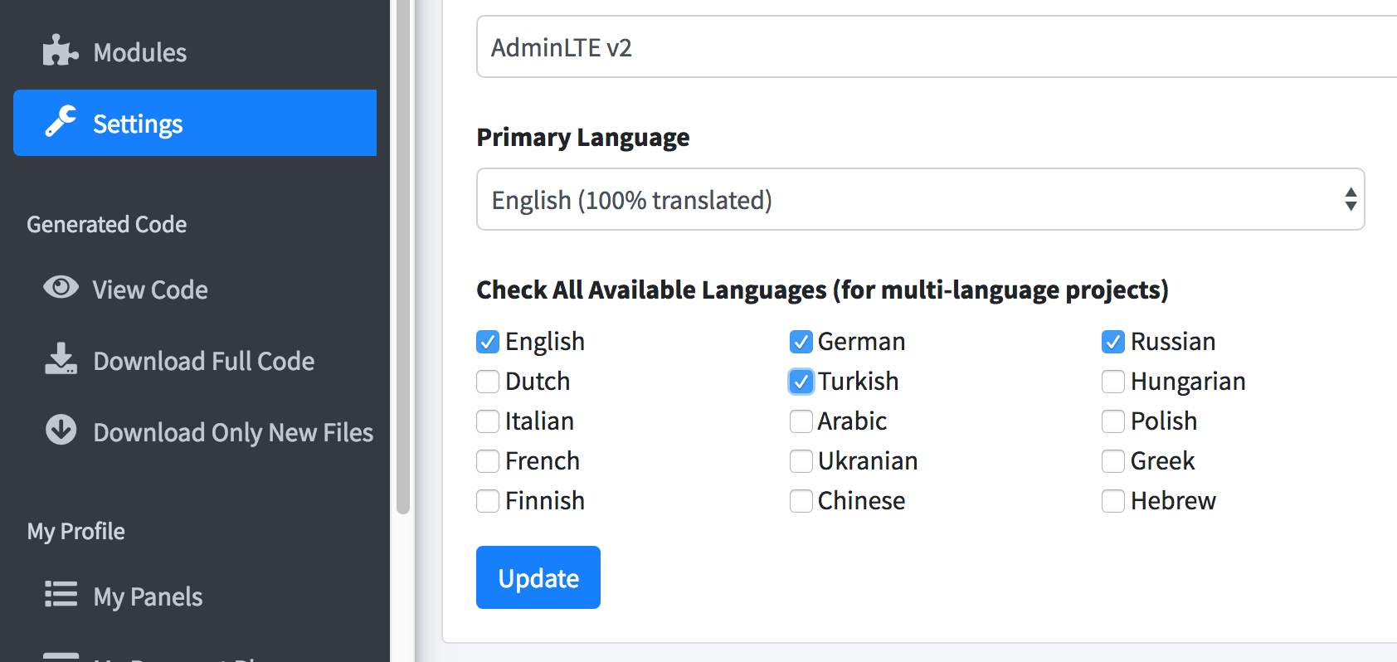Enable the French language checkbox
Screen dimensions: 1397x662
point(488,461)
